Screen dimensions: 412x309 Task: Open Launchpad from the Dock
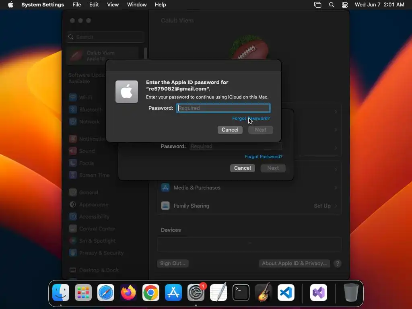83,293
